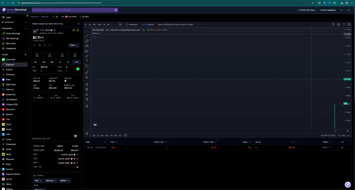
Task: Click Give Feedback button
Action: [x=327, y=10]
